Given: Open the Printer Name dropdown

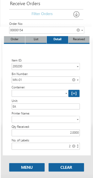Looking at the screenshot, I should pos(78,120).
